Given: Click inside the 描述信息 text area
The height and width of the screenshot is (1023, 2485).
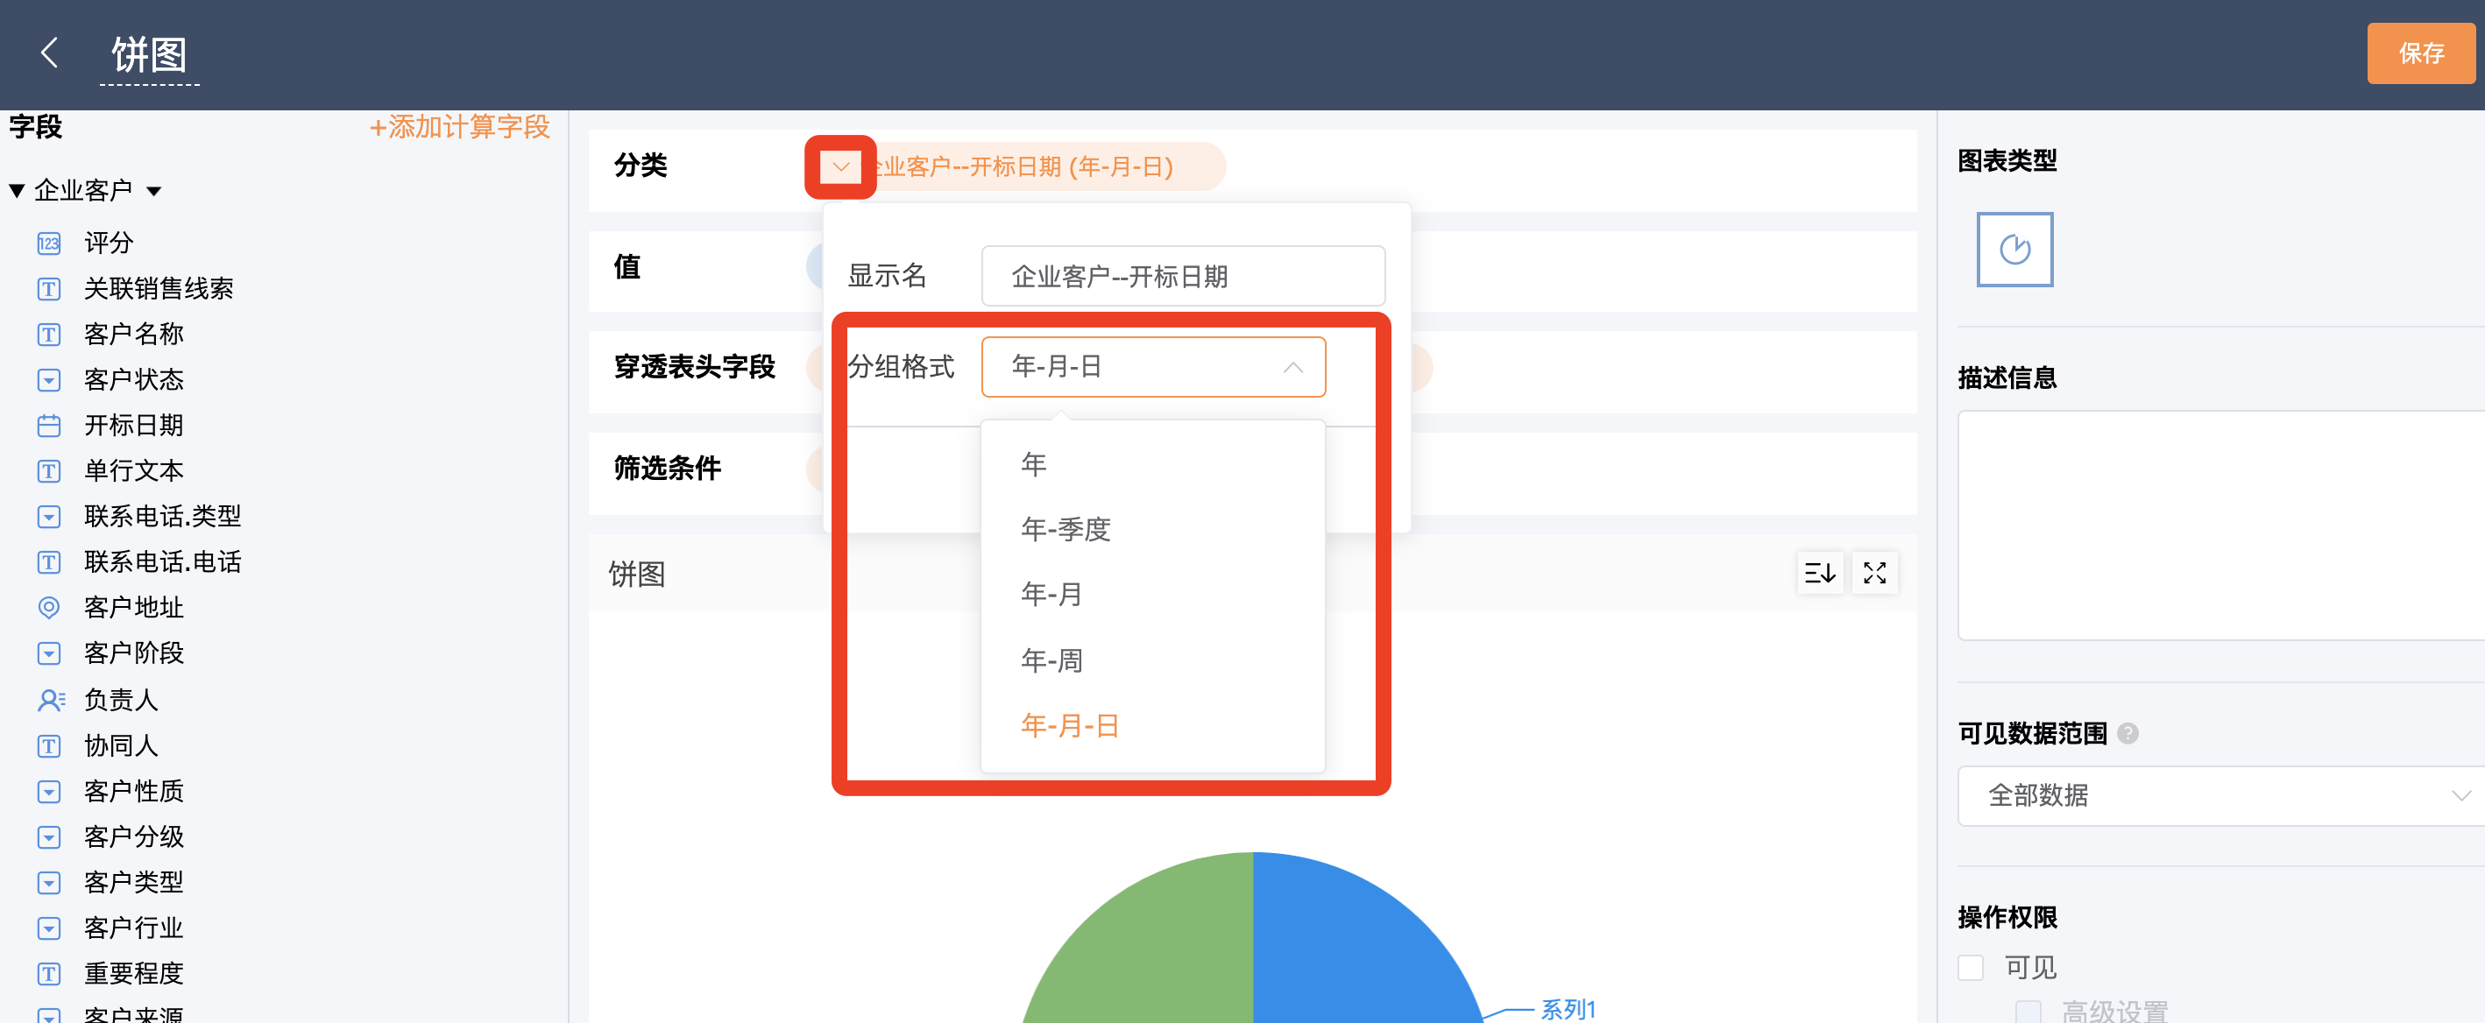Looking at the screenshot, I should pyautogui.click(x=2220, y=525).
